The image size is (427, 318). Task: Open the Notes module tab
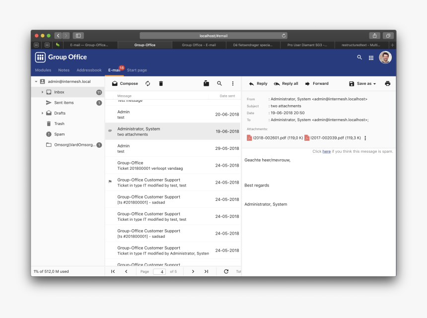point(64,70)
